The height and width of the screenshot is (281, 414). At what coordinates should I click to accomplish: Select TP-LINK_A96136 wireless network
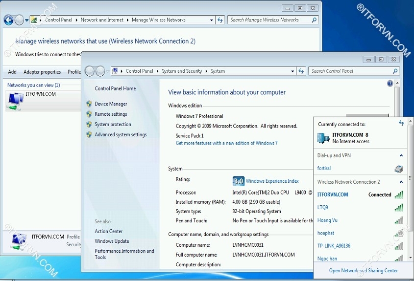pyautogui.click(x=361, y=246)
